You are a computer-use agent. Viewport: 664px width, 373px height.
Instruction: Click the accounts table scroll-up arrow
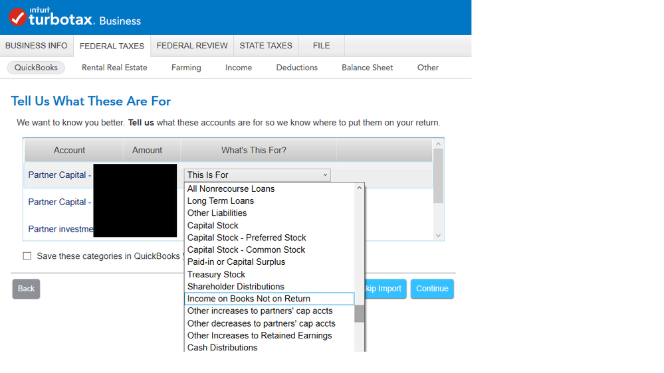[438, 144]
